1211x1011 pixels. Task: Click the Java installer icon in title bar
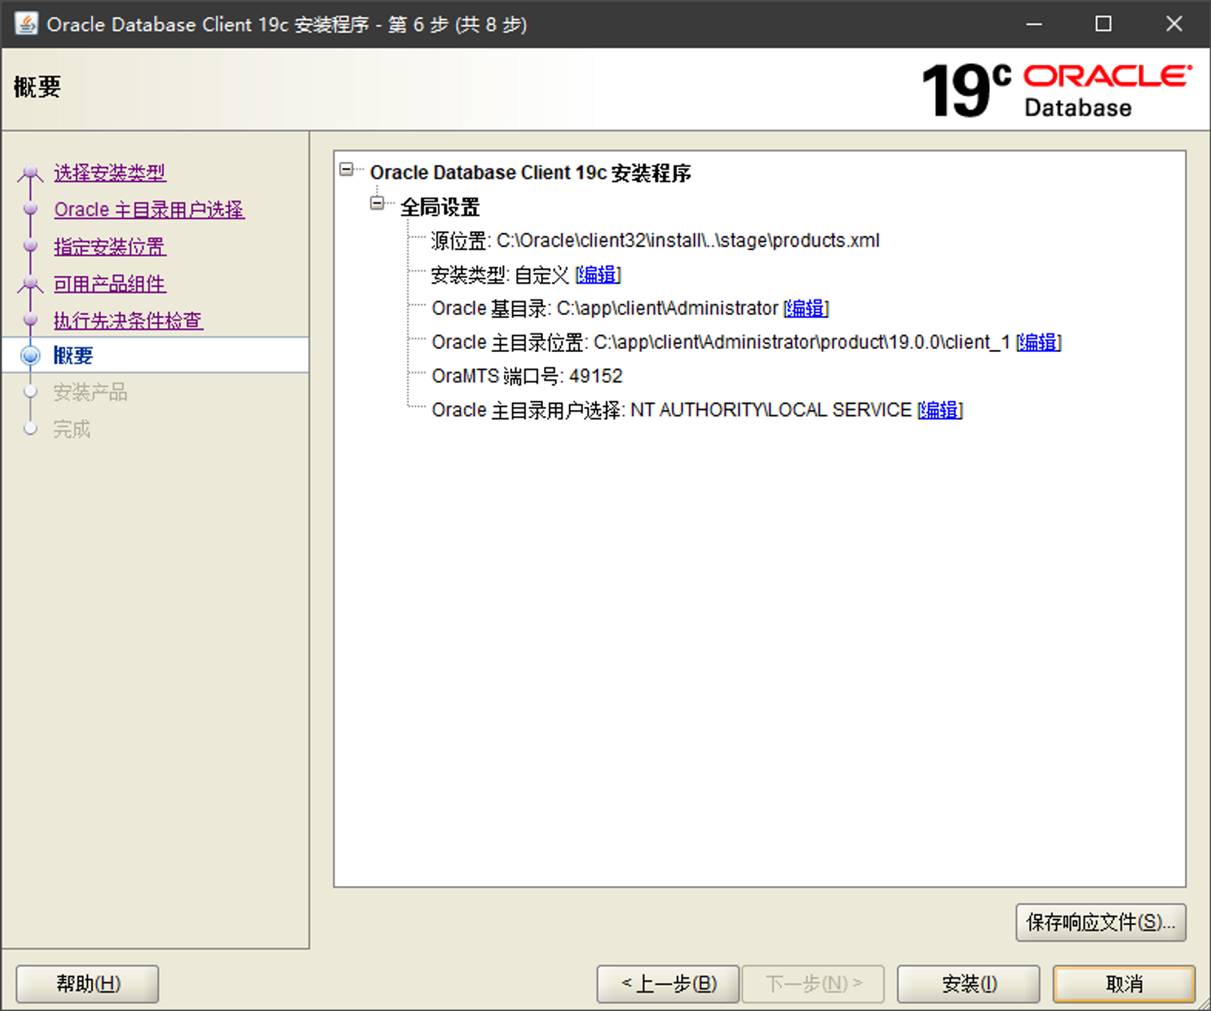(x=26, y=23)
